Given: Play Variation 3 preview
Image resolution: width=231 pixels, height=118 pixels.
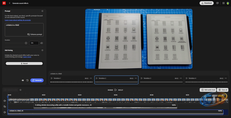Looking at the screenshot, I should [x=142, y=78].
